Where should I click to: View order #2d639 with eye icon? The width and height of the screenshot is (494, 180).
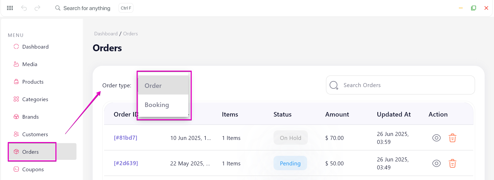[436, 163]
